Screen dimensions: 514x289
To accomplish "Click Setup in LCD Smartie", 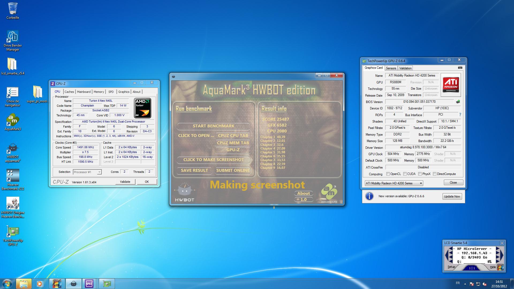I will [451, 267].
